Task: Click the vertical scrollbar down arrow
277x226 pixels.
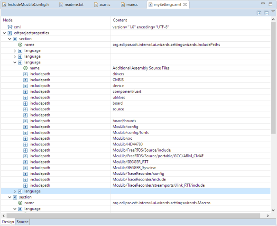Action: (273, 210)
